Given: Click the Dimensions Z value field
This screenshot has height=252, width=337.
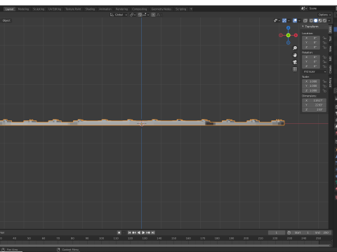Looking at the screenshot, I should click(x=314, y=110).
